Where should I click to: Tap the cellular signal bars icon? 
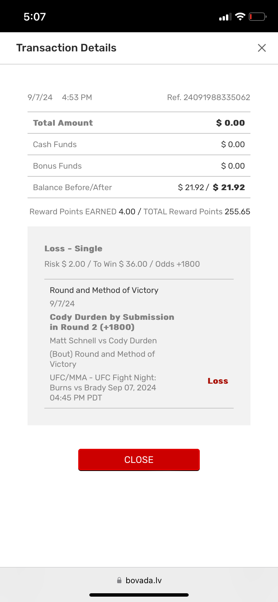[x=225, y=17]
